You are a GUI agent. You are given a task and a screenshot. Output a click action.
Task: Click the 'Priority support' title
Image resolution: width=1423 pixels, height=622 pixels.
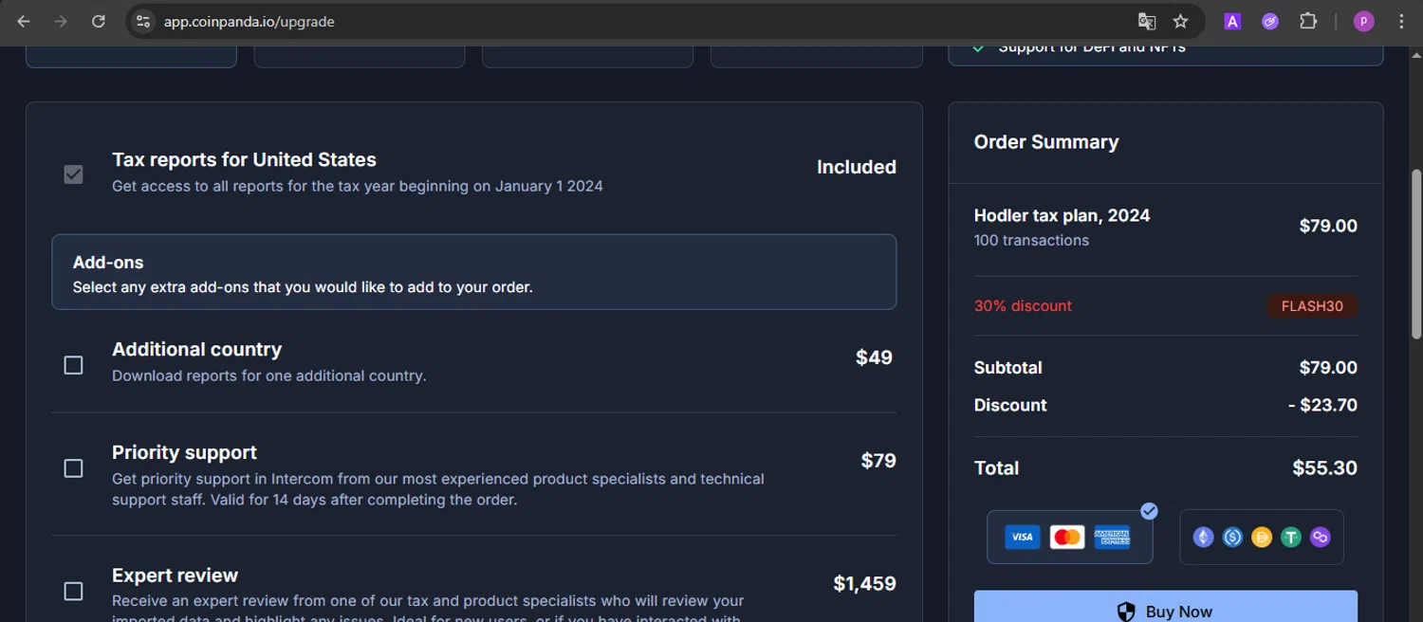tap(184, 452)
